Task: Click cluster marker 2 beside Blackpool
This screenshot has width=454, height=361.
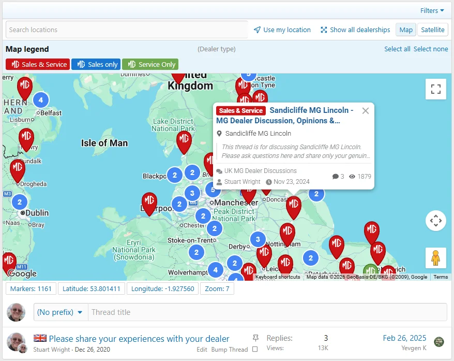Action: pos(175,175)
